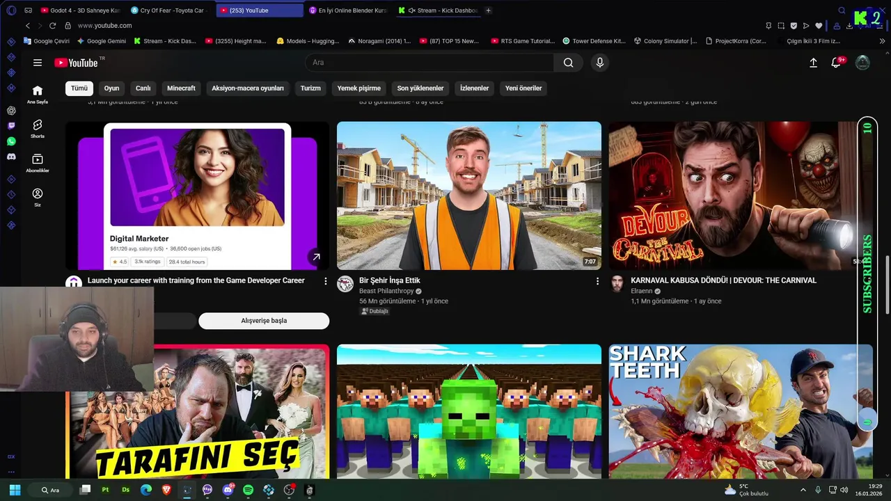
Task: Select the İzlenenler filter chip
Action: [474, 88]
